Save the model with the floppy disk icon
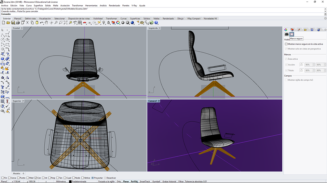The height and width of the screenshot is (183, 327). [13, 23]
